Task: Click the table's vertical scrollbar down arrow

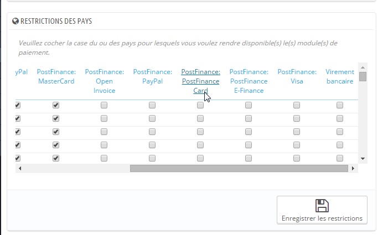Action: [363, 158]
